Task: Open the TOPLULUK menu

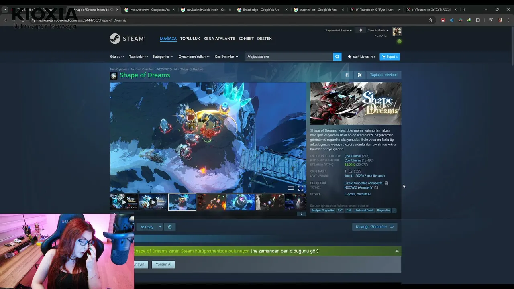Action: [x=190, y=39]
